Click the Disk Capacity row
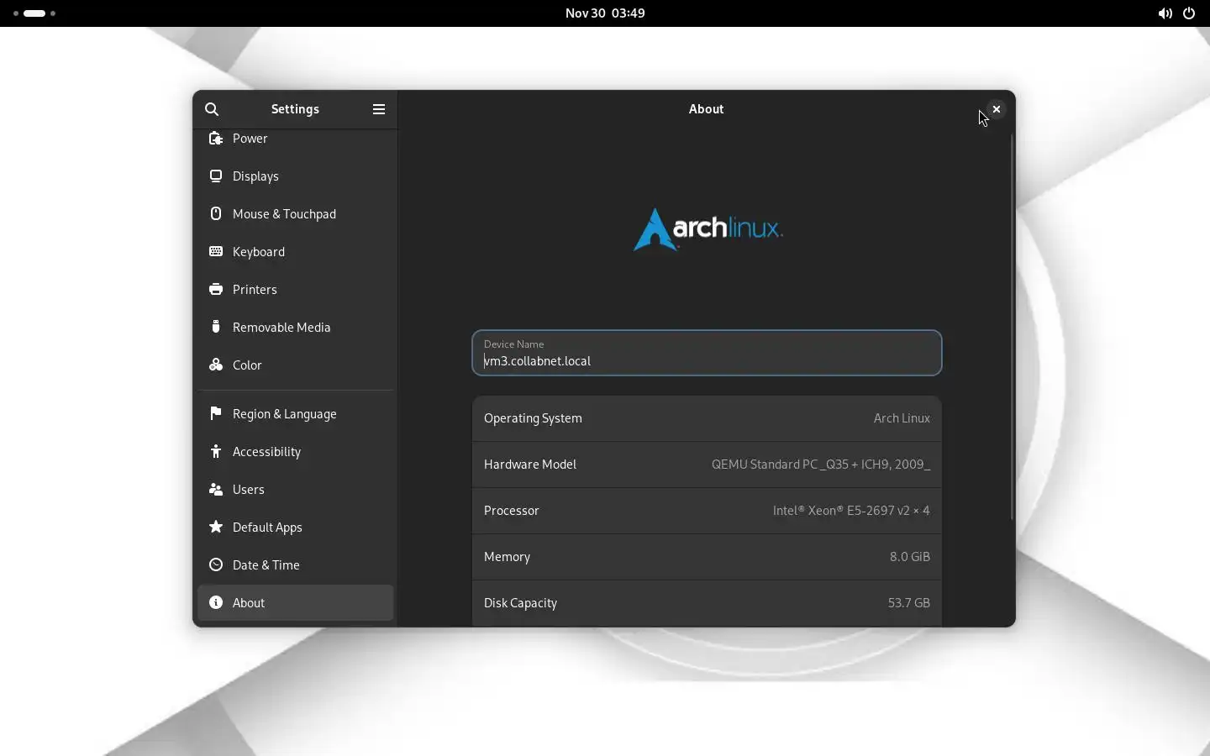This screenshot has width=1210, height=756. pos(708,603)
